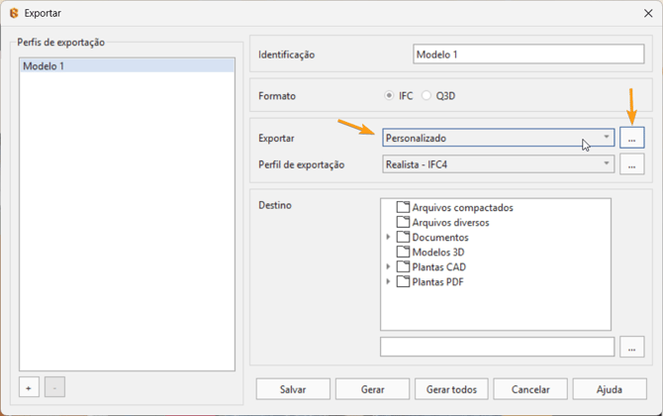This screenshot has height=416, width=663.
Task: Click the Arquivos compactados folder icon
Action: coord(403,208)
